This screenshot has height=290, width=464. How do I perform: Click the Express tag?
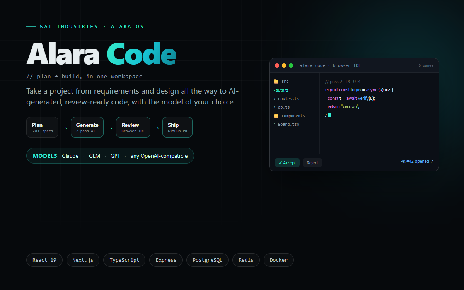[x=166, y=260]
